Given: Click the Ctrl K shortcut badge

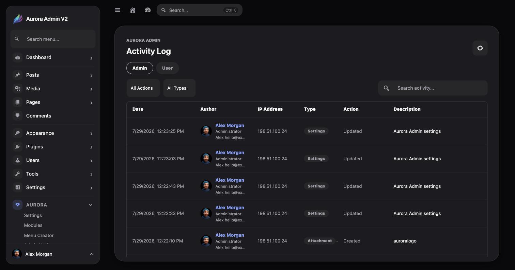Looking at the screenshot, I should [231, 10].
